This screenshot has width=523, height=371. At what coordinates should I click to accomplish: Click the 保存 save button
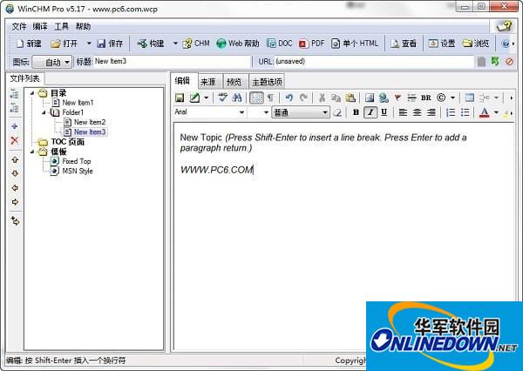(x=110, y=44)
